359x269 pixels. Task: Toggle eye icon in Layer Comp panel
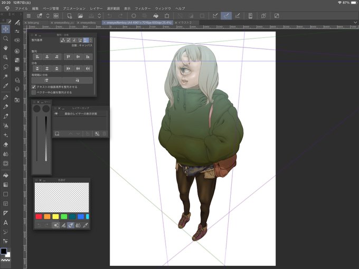click(56, 114)
